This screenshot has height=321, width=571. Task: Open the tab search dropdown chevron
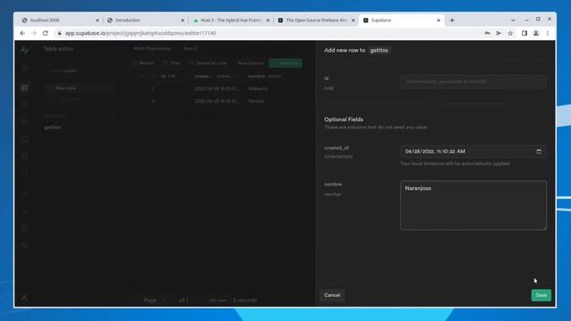coord(513,21)
